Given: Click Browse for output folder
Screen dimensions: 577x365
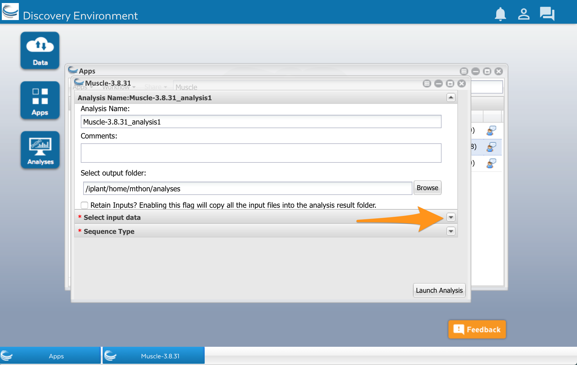Looking at the screenshot, I should click(x=427, y=188).
